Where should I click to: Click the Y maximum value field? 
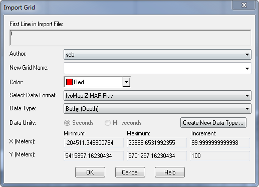(x=157, y=156)
